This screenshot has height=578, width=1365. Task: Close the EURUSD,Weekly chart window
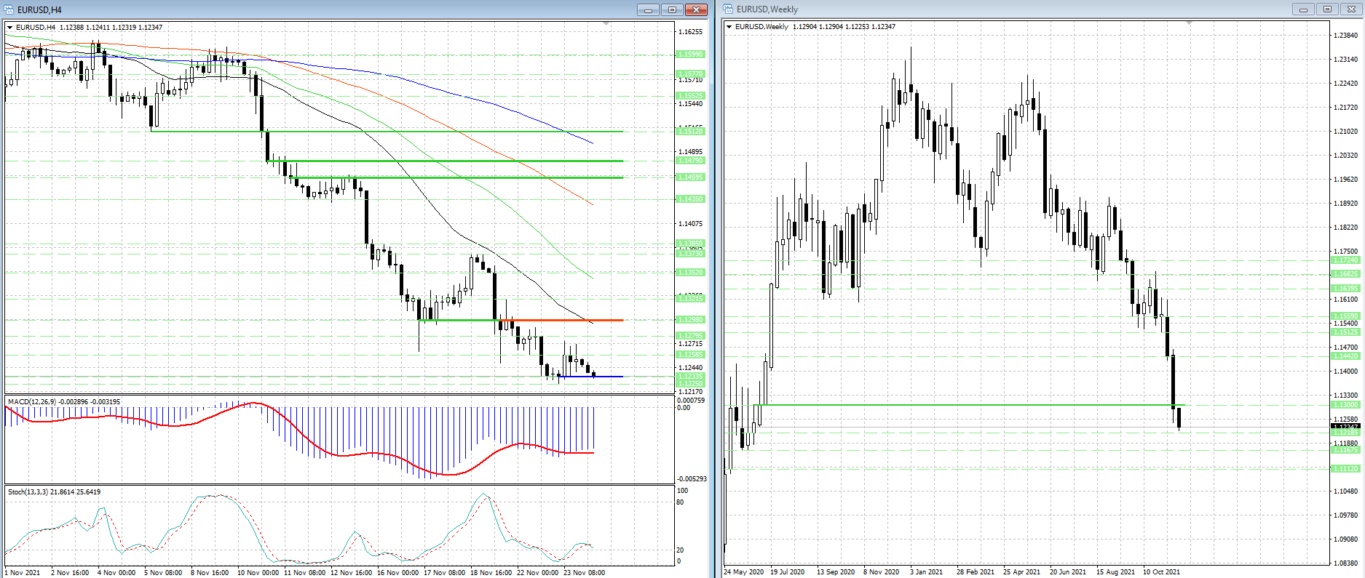[x=1351, y=9]
